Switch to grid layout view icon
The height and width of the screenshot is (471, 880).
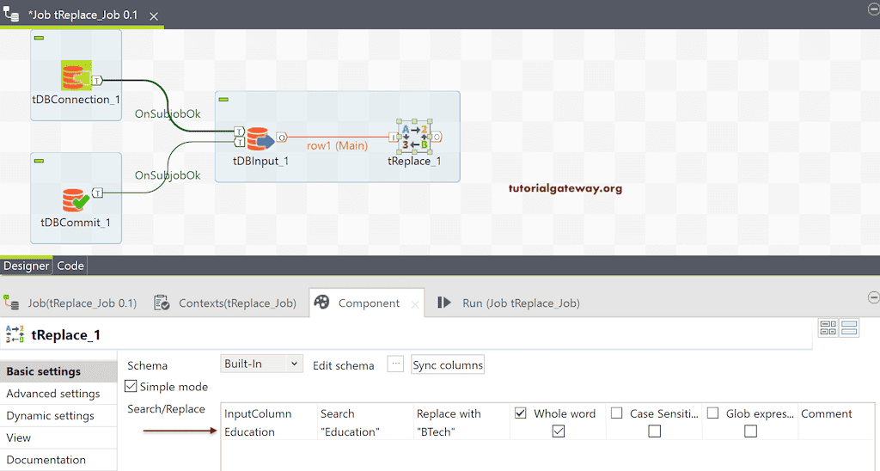pos(828,327)
